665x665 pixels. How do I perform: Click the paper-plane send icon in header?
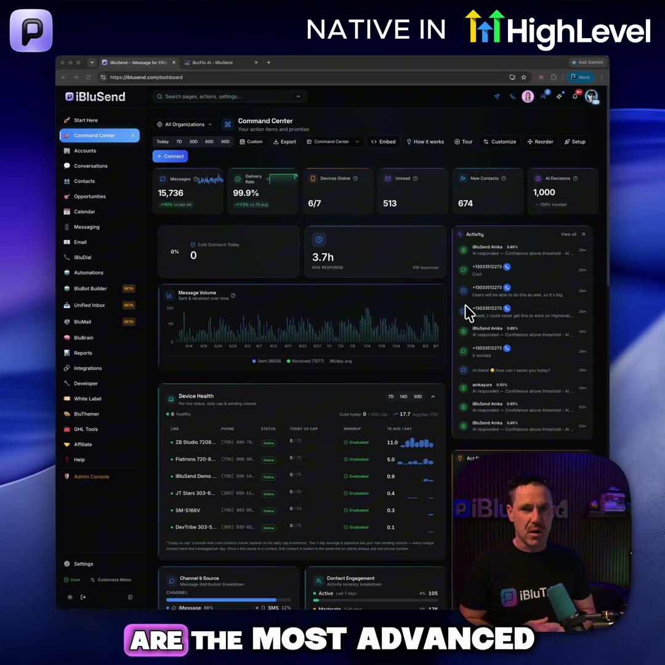coord(497,96)
